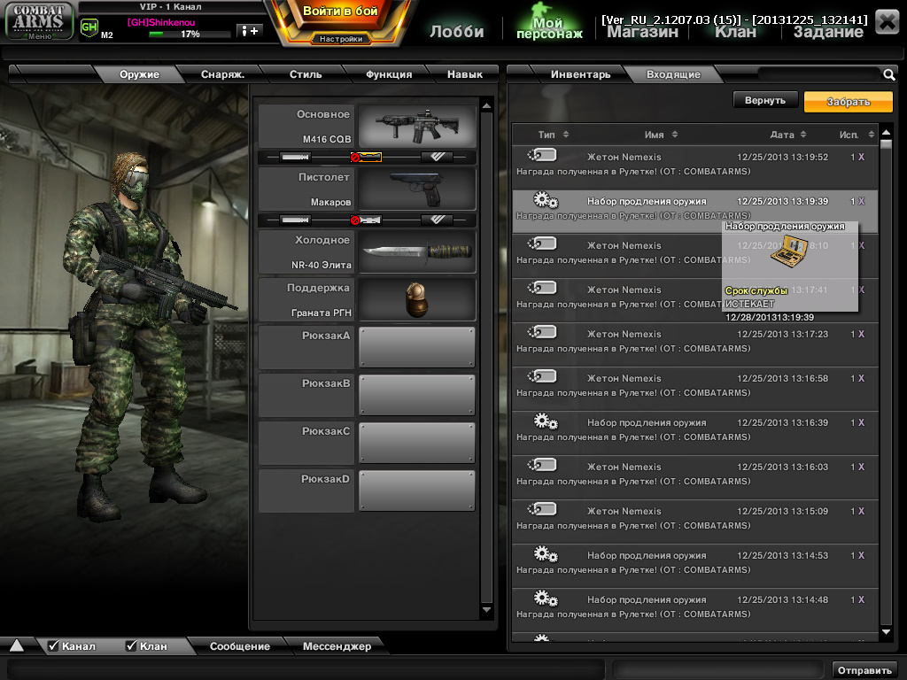Image resolution: width=907 pixels, height=680 pixels.
Task: Click the Войти в бой button
Action: [340, 11]
